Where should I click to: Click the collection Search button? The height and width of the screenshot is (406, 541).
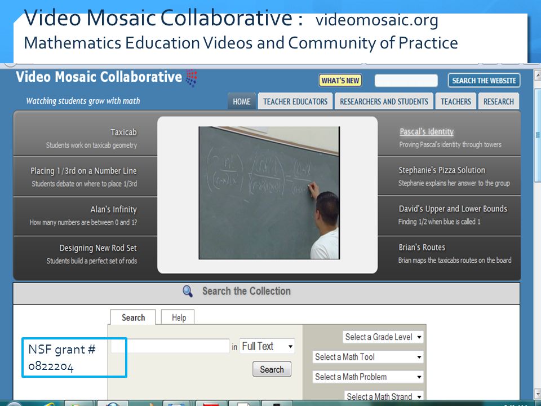tap(272, 369)
